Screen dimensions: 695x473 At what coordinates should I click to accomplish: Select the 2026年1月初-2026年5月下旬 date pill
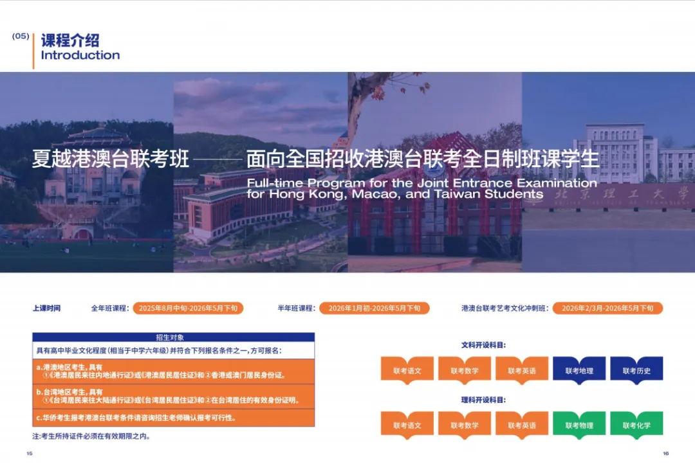pos(375,308)
